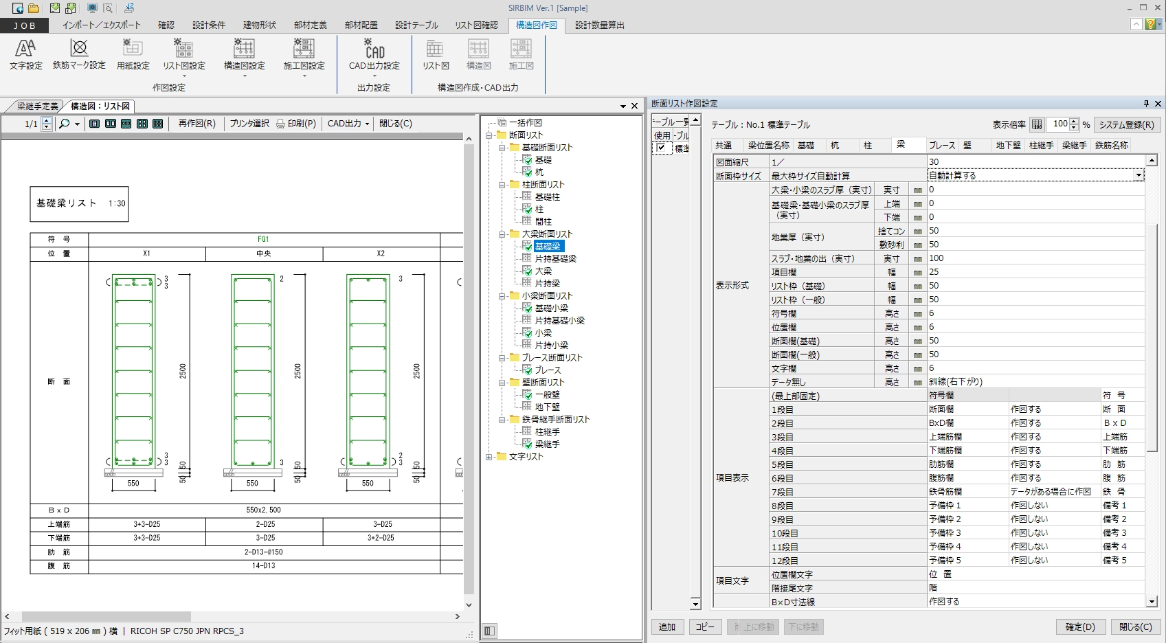The height and width of the screenshot is (643, 1166).
Task: Switch to the 部材配置 ribbon tab
Action: 361,25
